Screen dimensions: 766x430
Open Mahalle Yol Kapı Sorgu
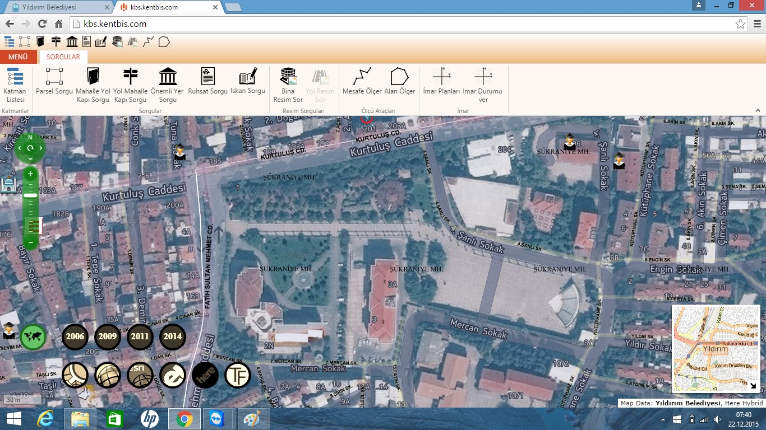point(93,86)
